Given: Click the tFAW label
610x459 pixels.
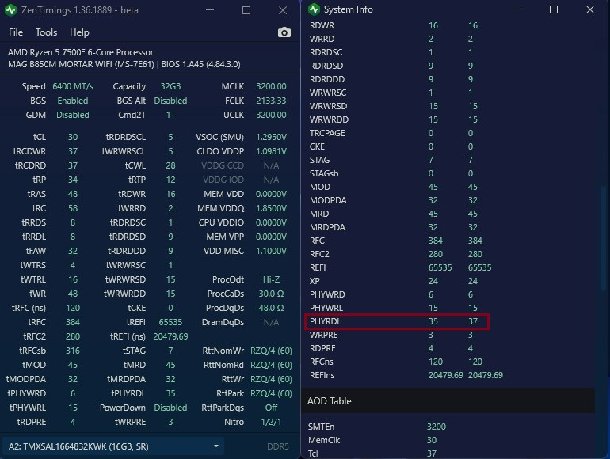Looking at the screenshot, I should click(x=36, y=251).
